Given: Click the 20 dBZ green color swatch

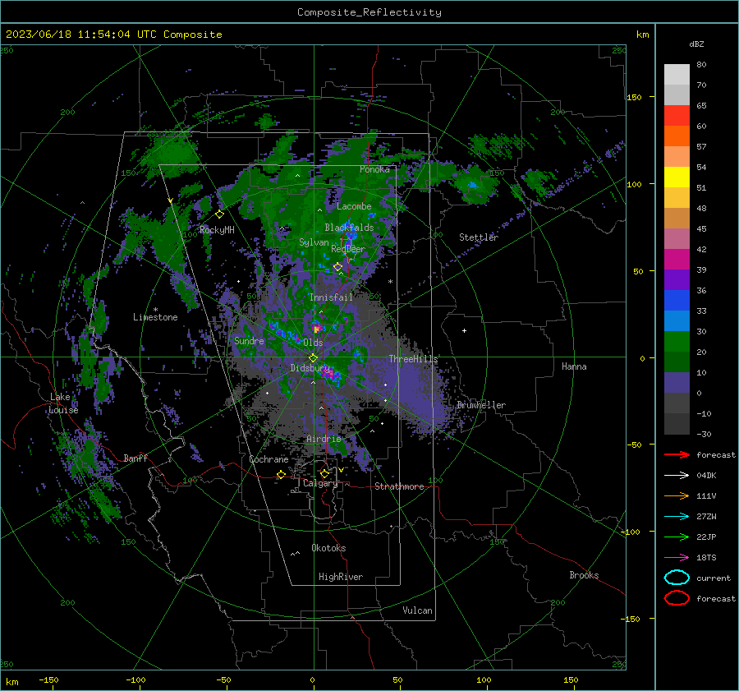Looking at the screenshot, I should [x=677, y=362].
